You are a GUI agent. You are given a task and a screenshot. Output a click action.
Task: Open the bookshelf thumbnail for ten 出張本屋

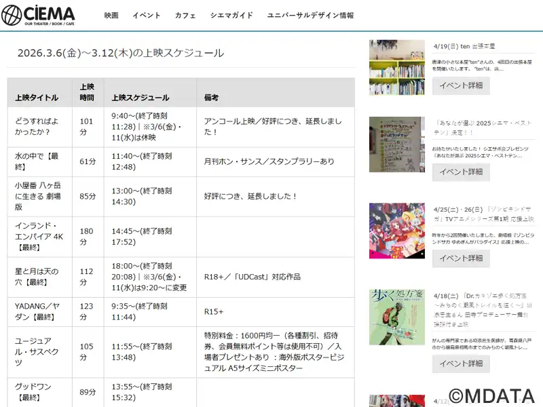tap(397, 67)
